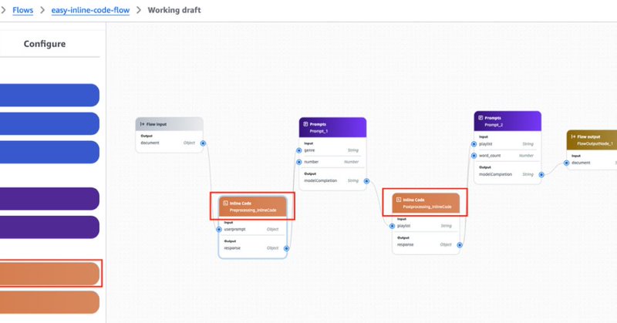Click the document label in Flow output node
617x323 pixels.
[x=581, y=163]
